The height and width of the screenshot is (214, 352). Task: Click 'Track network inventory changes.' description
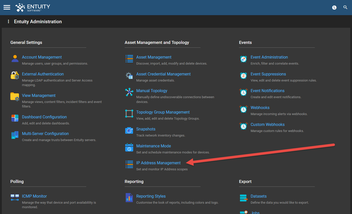click(161, 136)
